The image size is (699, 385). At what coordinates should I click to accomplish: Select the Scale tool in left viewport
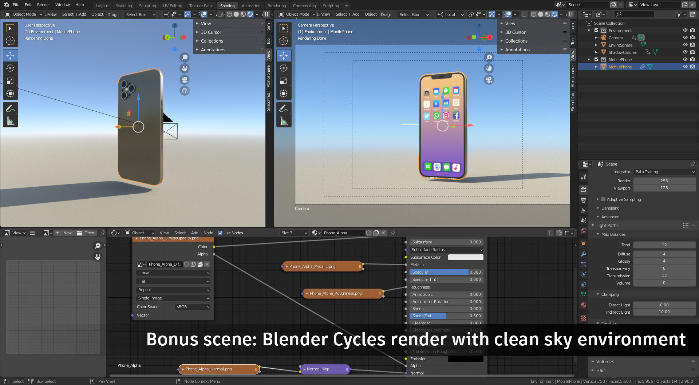click(x=10, y=81)
